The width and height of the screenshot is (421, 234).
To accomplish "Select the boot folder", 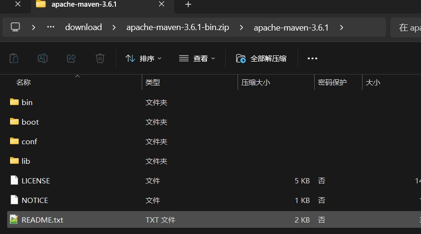I will pyautogui.click(x=30, y=122).
